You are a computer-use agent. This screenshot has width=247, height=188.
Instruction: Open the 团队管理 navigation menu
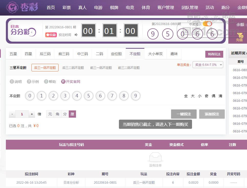click(190, 8)
